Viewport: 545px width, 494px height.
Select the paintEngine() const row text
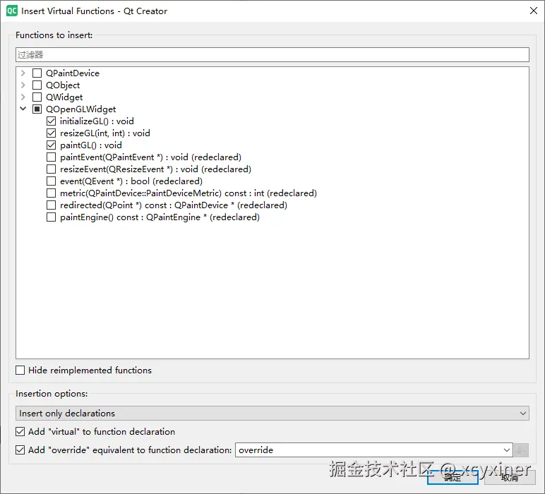160,217
